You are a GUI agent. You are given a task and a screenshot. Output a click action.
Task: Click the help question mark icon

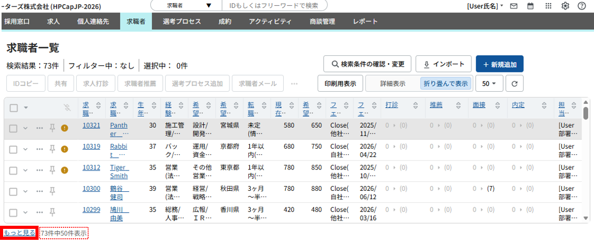581,6
